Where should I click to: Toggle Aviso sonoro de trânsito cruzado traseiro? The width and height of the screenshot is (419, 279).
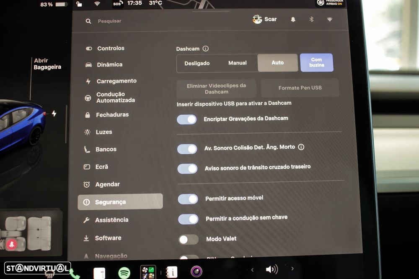188,169
